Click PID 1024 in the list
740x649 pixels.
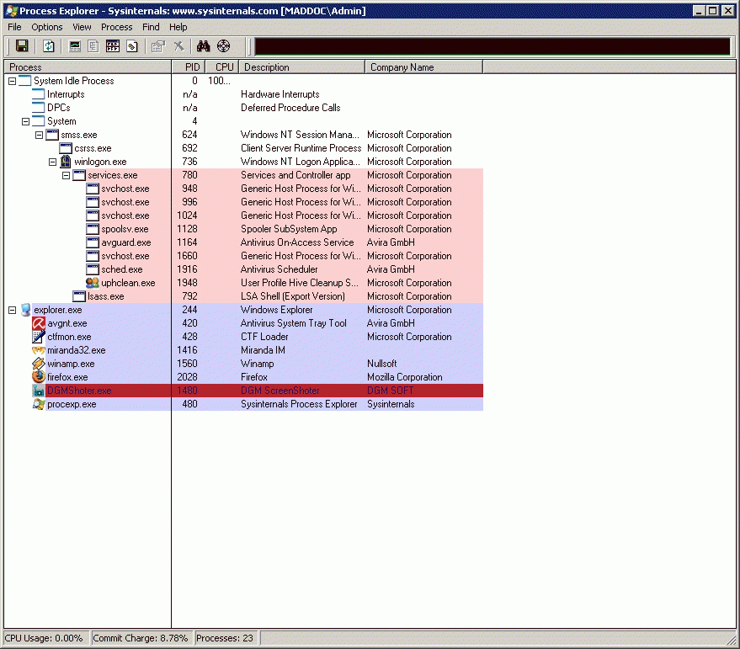[x=187, y=215]
